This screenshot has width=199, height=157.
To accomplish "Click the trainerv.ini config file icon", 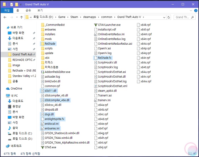I will (96, 100).
